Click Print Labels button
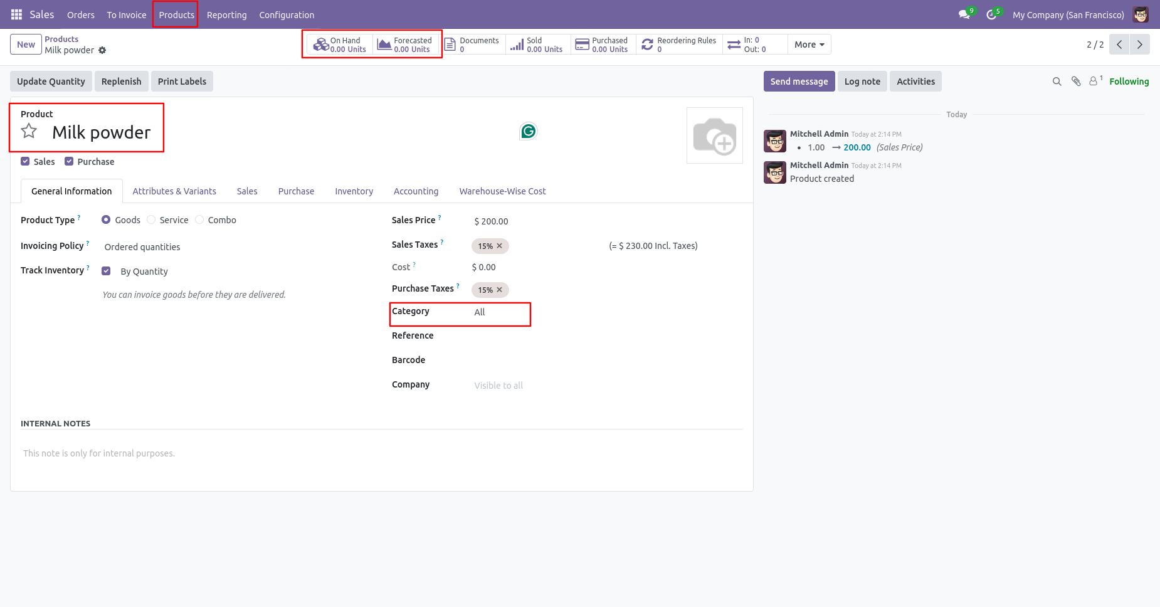Image resolution: width=1160 pixels, height=607 pixels. tap(182, 82)
